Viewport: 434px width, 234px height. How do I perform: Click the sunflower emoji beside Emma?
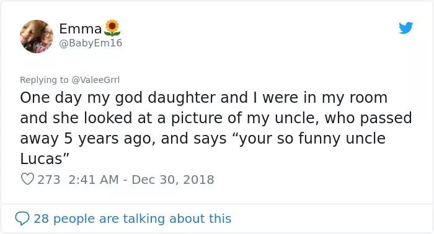click(112, 28)
